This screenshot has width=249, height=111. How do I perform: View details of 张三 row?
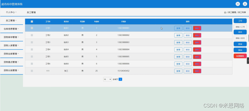(178, 71)
